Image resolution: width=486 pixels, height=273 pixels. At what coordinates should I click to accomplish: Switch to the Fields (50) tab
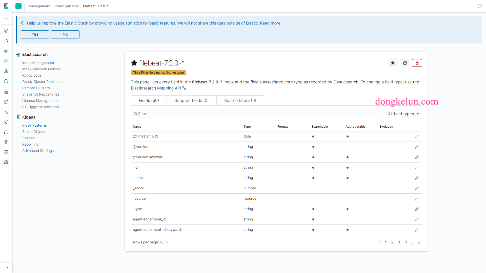pos(149,100)
